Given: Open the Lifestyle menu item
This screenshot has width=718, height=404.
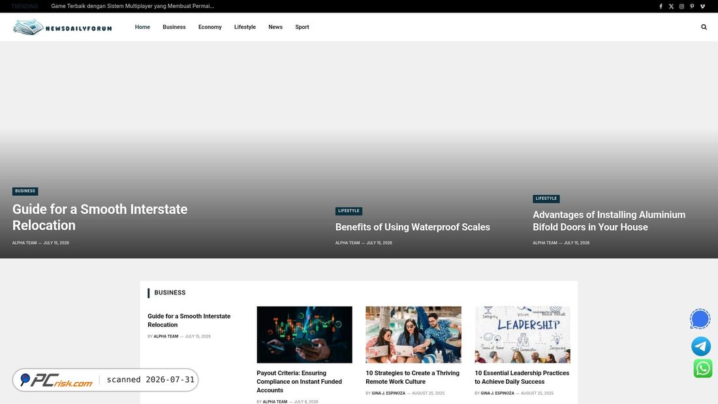Looking at the screenshot, I should pos(245,27).
